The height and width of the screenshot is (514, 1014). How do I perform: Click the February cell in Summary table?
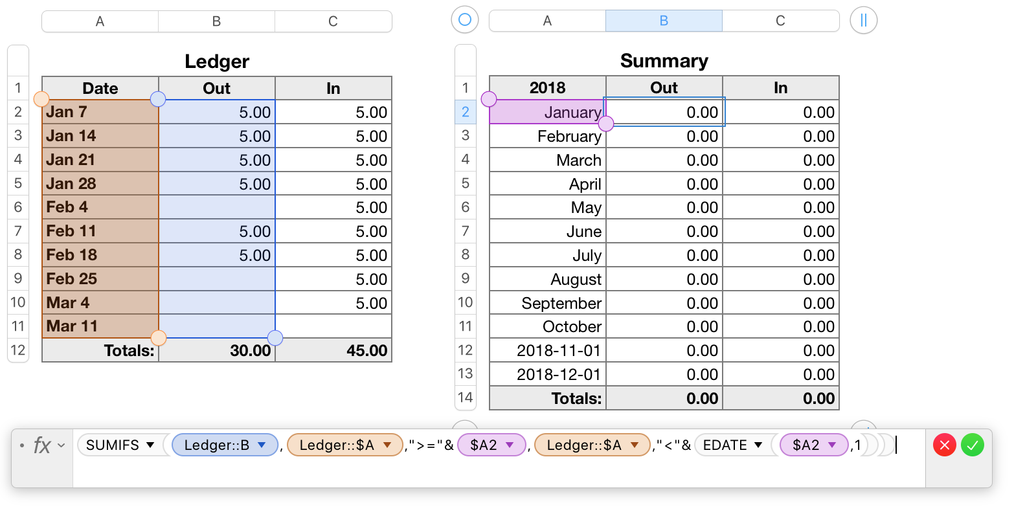pos(548,137)
